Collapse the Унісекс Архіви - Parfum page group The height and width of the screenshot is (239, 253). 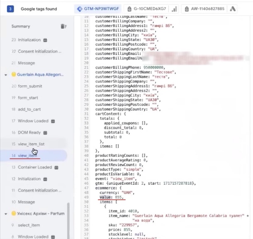(6, 214)
